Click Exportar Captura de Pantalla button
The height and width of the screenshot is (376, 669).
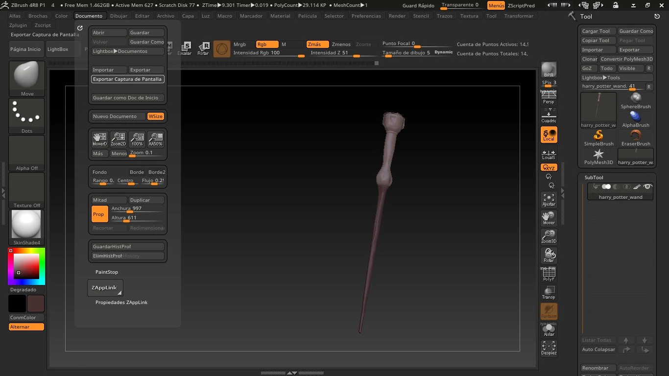[x=128, y=79]
